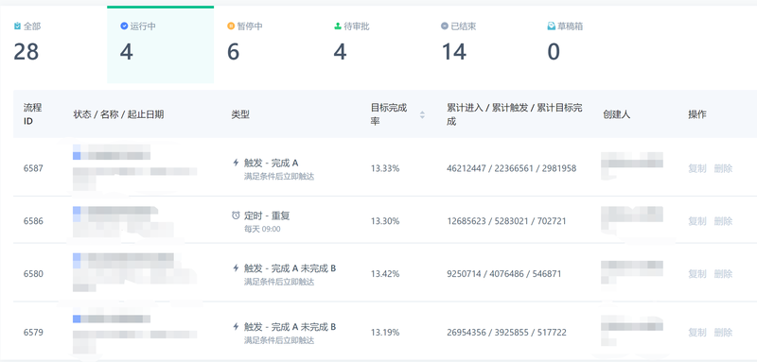Click the draft box icon for 草稿箱
Screen dimensions: 757x362
pos(552,26)
